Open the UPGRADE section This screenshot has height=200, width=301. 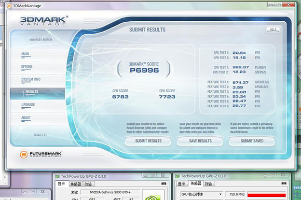click(x=28, y=105)
